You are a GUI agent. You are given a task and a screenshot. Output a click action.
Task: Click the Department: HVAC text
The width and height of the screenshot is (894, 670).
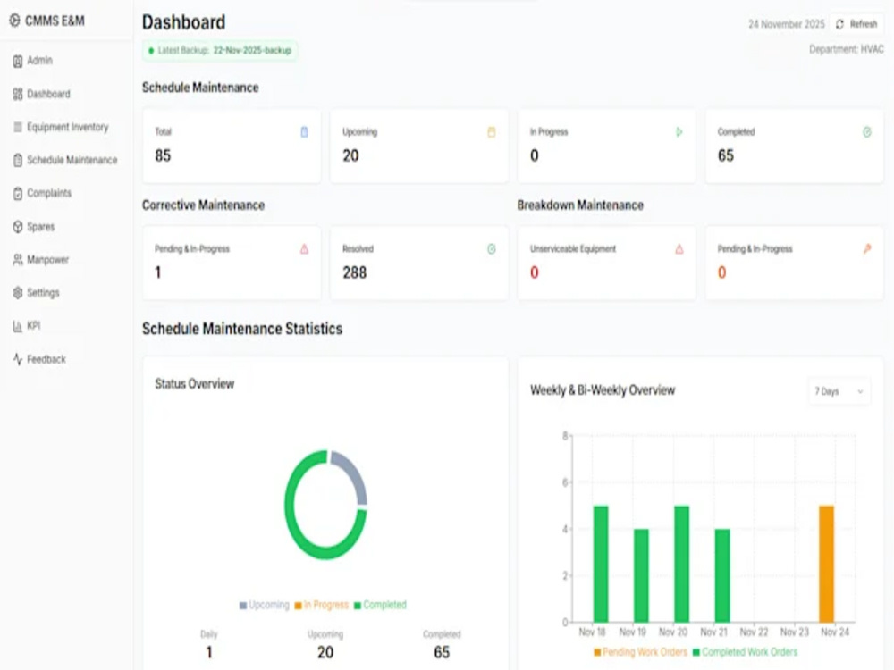pos(846,49)
